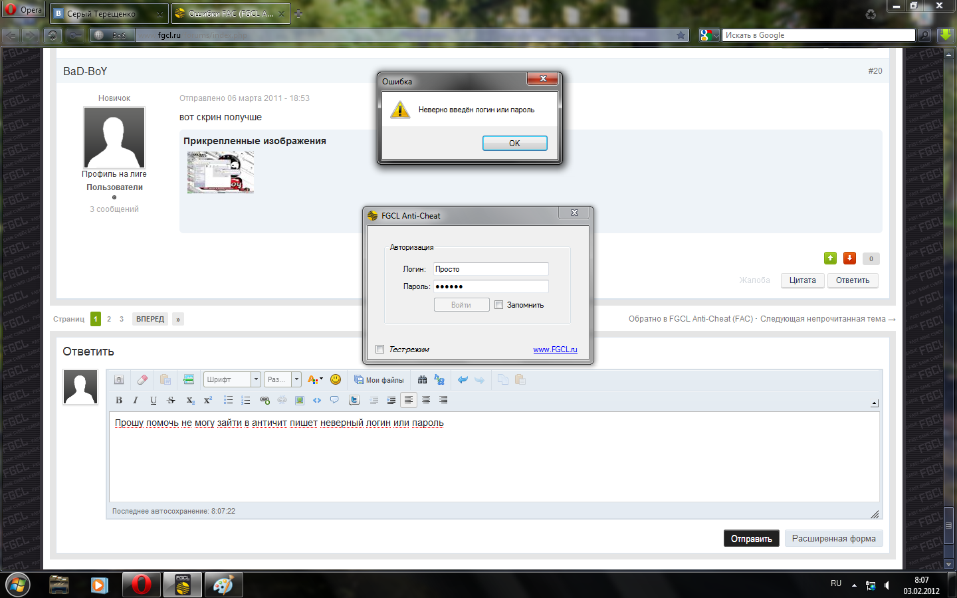This screenshot has width=957, height=598.
Task: Click the key icon in Opera toolbar
Action: tap(75, 35)
